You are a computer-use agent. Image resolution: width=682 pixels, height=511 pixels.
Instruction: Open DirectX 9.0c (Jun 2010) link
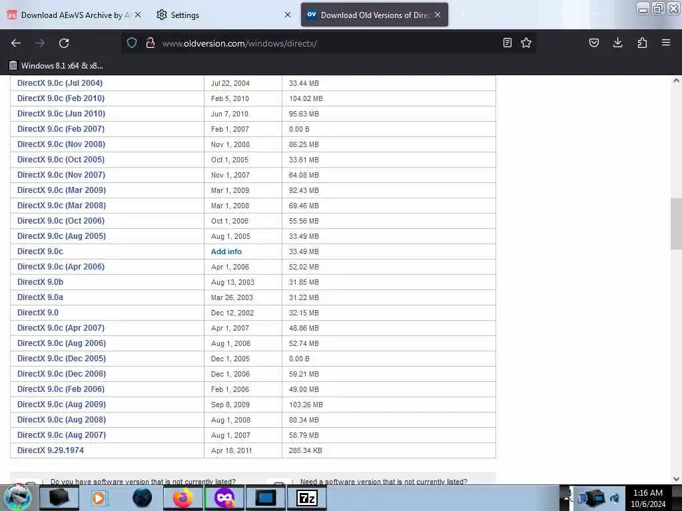click(x=61, y=113)
